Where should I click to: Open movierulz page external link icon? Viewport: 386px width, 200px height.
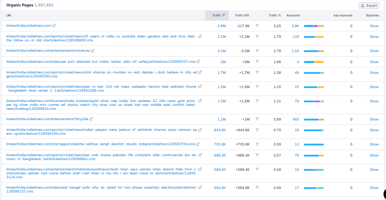tap(92, 51)
